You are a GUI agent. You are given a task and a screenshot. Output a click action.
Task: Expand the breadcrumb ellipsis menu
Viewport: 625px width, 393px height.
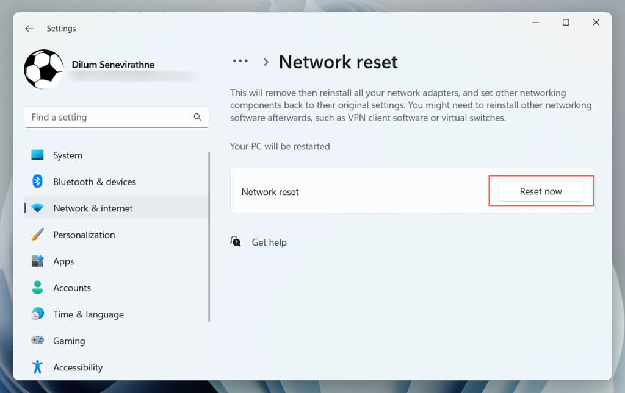coord(240,62)
